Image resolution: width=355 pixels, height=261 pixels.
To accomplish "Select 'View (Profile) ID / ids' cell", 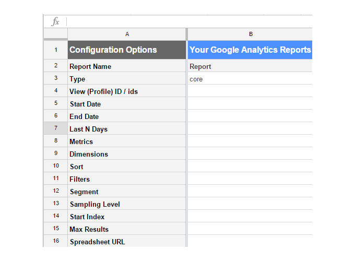I will tap(127, 91).
